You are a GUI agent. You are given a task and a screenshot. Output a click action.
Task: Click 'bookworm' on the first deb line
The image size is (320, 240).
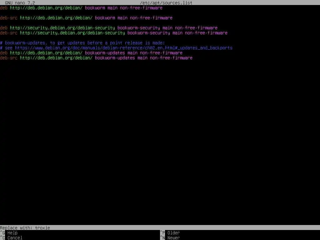pyautogui.click(x=95, y=8)
